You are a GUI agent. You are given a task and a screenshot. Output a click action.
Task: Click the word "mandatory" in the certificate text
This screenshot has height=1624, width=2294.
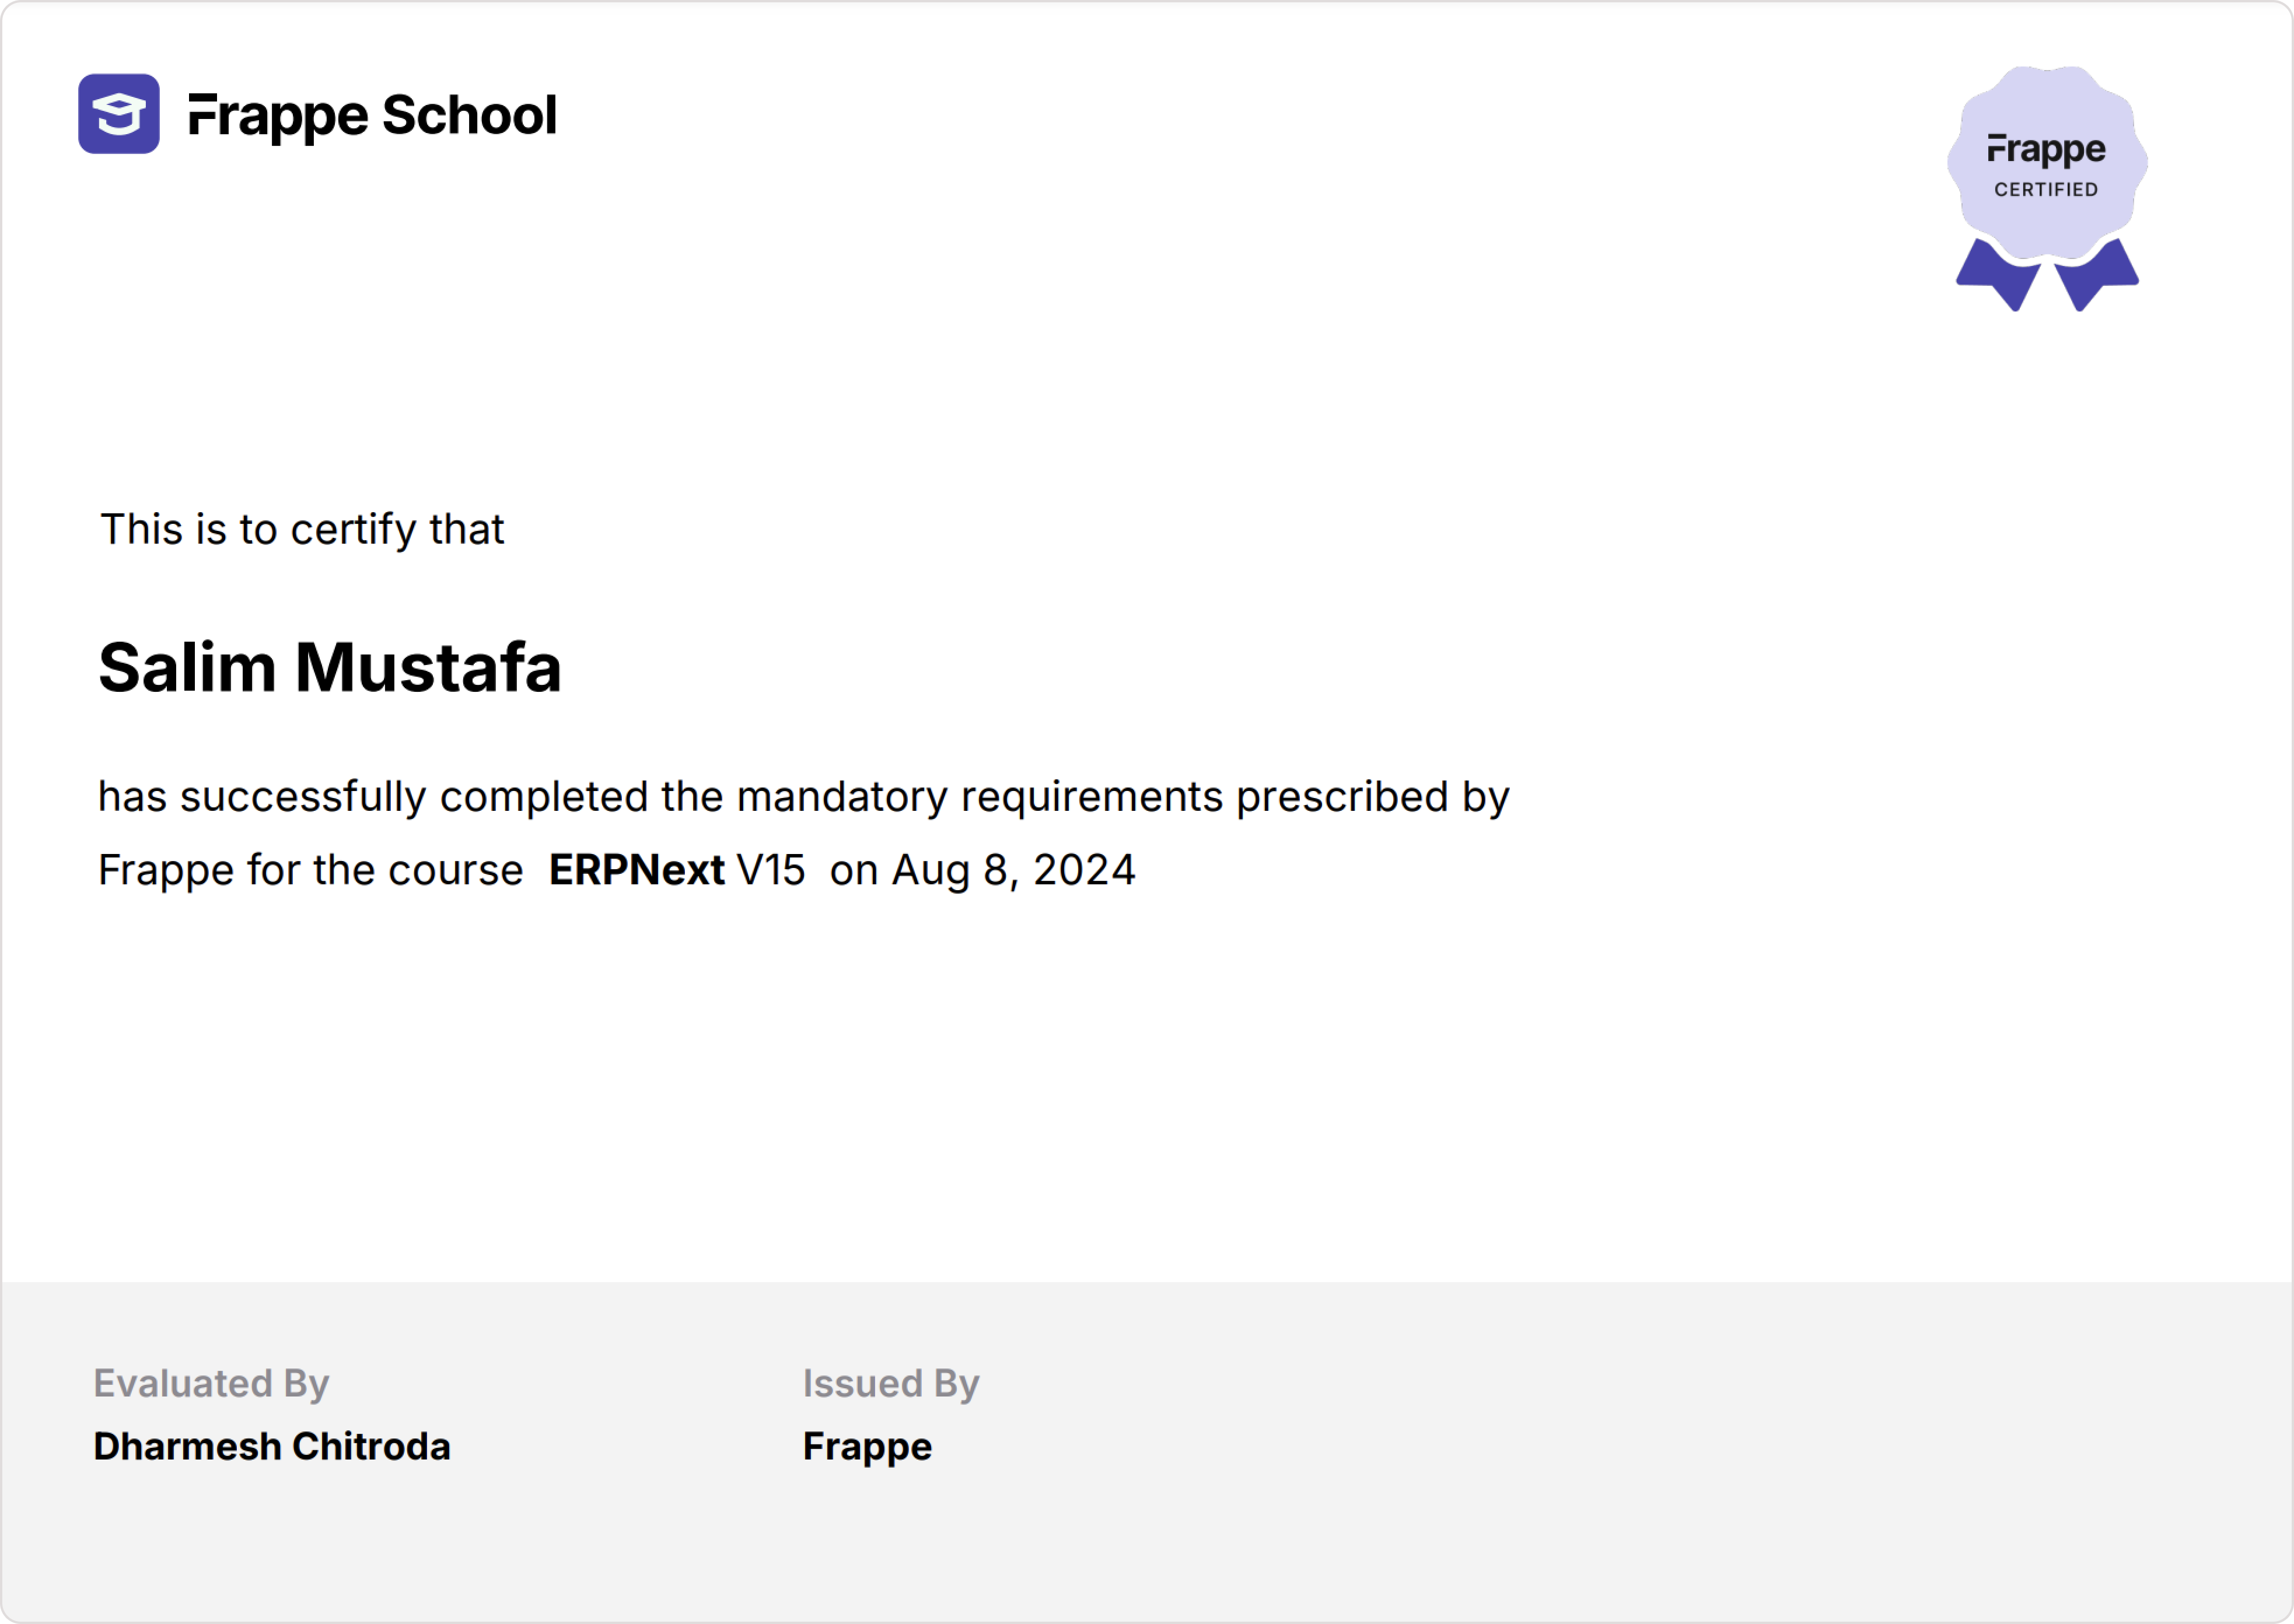(842, 797)
